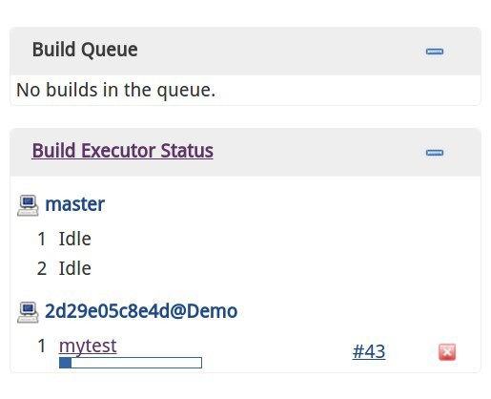Open the Build Executor Status link
This screenshot has height=399, width=491.
pyautogui.click(x=122, y=151)
